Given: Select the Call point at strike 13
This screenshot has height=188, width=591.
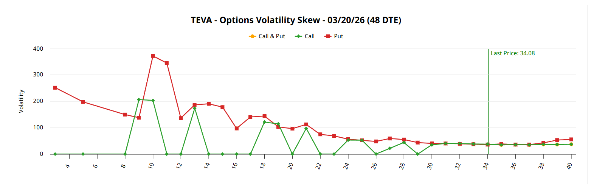Looking at the screenshot, I should [195, 108].
